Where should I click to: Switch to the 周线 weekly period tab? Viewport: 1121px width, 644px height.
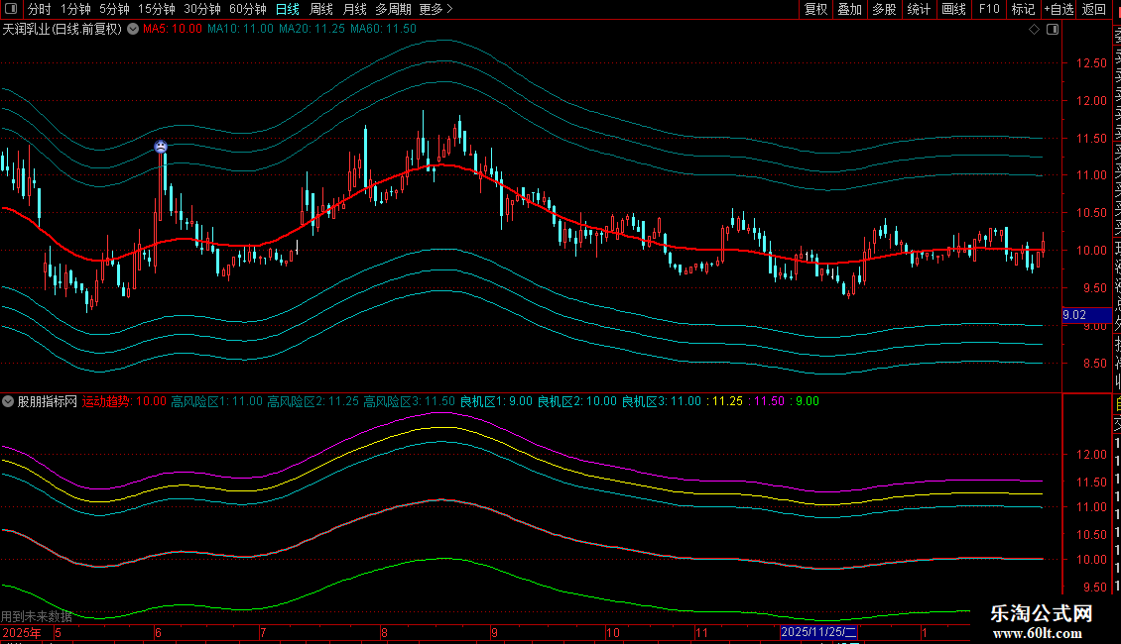click(321, 9)
